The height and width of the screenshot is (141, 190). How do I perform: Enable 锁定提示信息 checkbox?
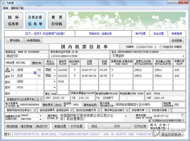(150, 110)
